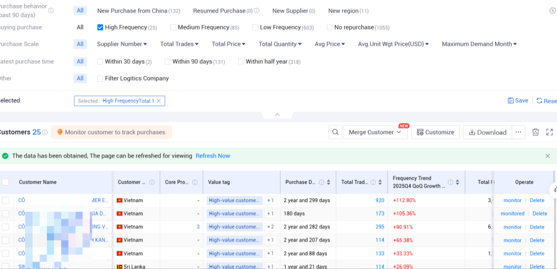
Task: Click monitored link for 173 trades row
Action: point(512,214)
